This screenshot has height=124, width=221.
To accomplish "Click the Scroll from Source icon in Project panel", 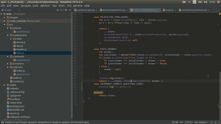I will [x=58, y=10].
